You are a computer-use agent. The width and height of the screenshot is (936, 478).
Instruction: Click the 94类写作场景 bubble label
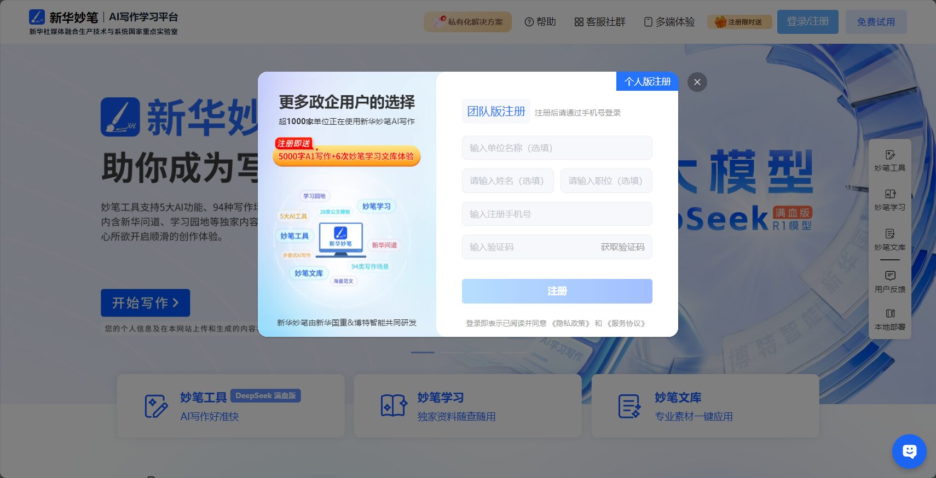370,266
